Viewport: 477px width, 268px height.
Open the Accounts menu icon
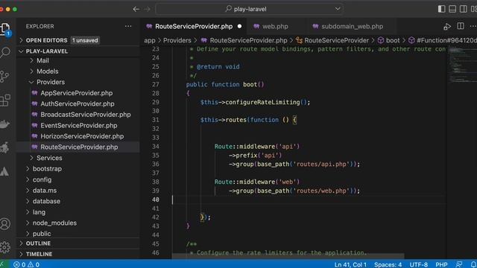5,224
